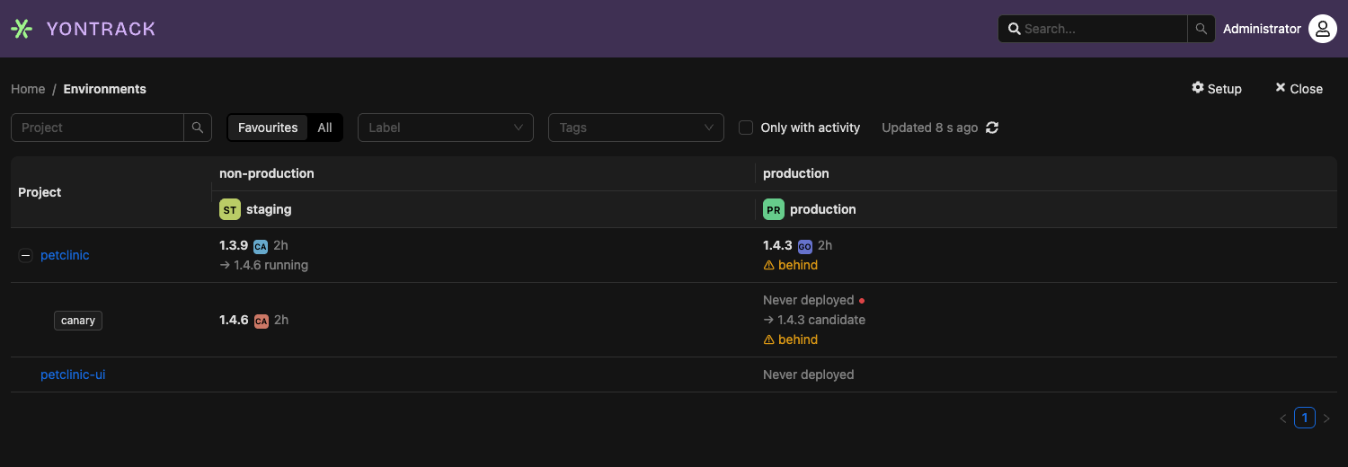This screenshot has width=1348, height=467.
Task: Click the Administrator user name
Action: click(x=1262, y=29)
